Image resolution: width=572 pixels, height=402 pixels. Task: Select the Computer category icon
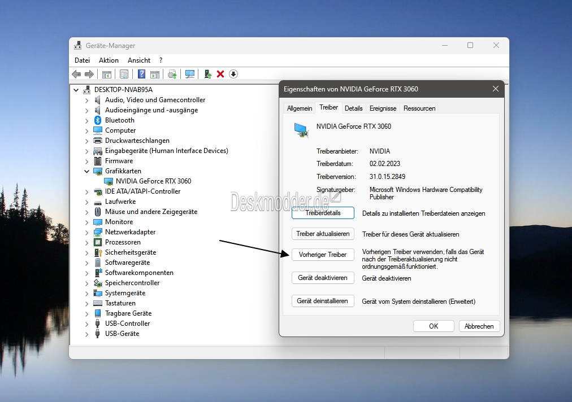tap(98, 130)
